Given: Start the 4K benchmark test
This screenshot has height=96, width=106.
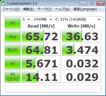Looking at the screenshot, I should point(13,63).
